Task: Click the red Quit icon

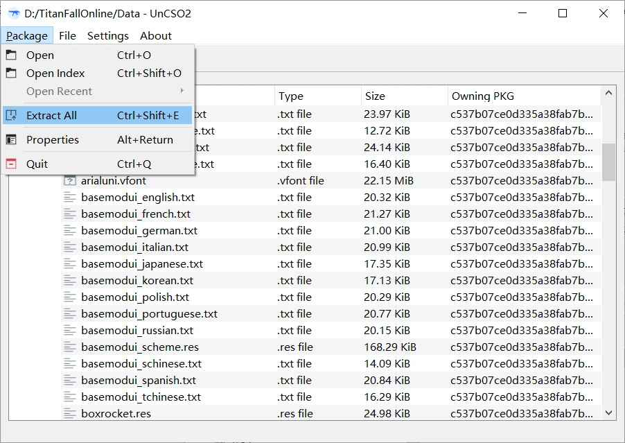Action: point(11,164)
